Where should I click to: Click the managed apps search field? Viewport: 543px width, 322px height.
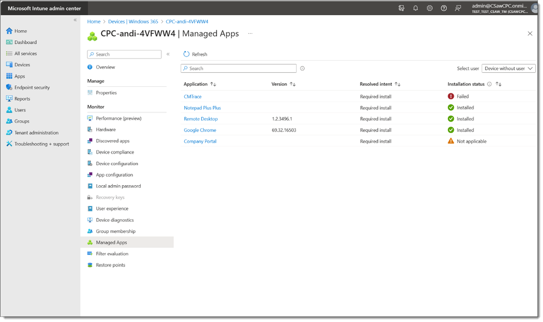239,68
